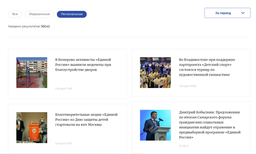Open the gymnastics tournament photo thumbnail
The image size is (256, 154).
[x=155, y=73]
